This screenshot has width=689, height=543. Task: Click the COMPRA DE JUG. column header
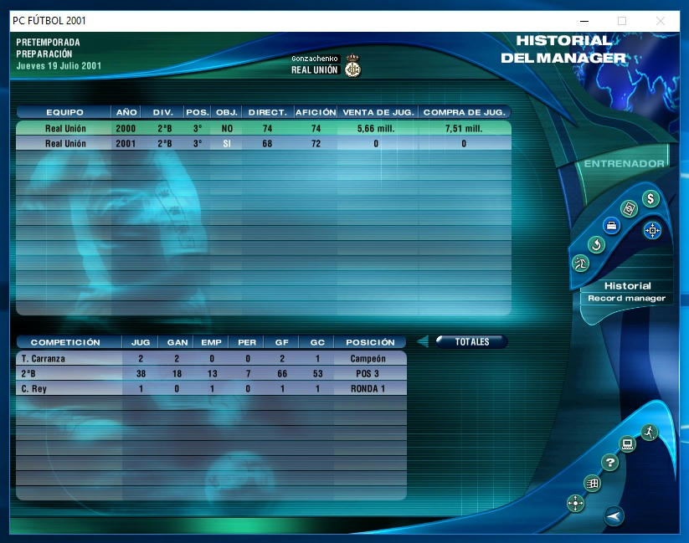coord(464,112)
